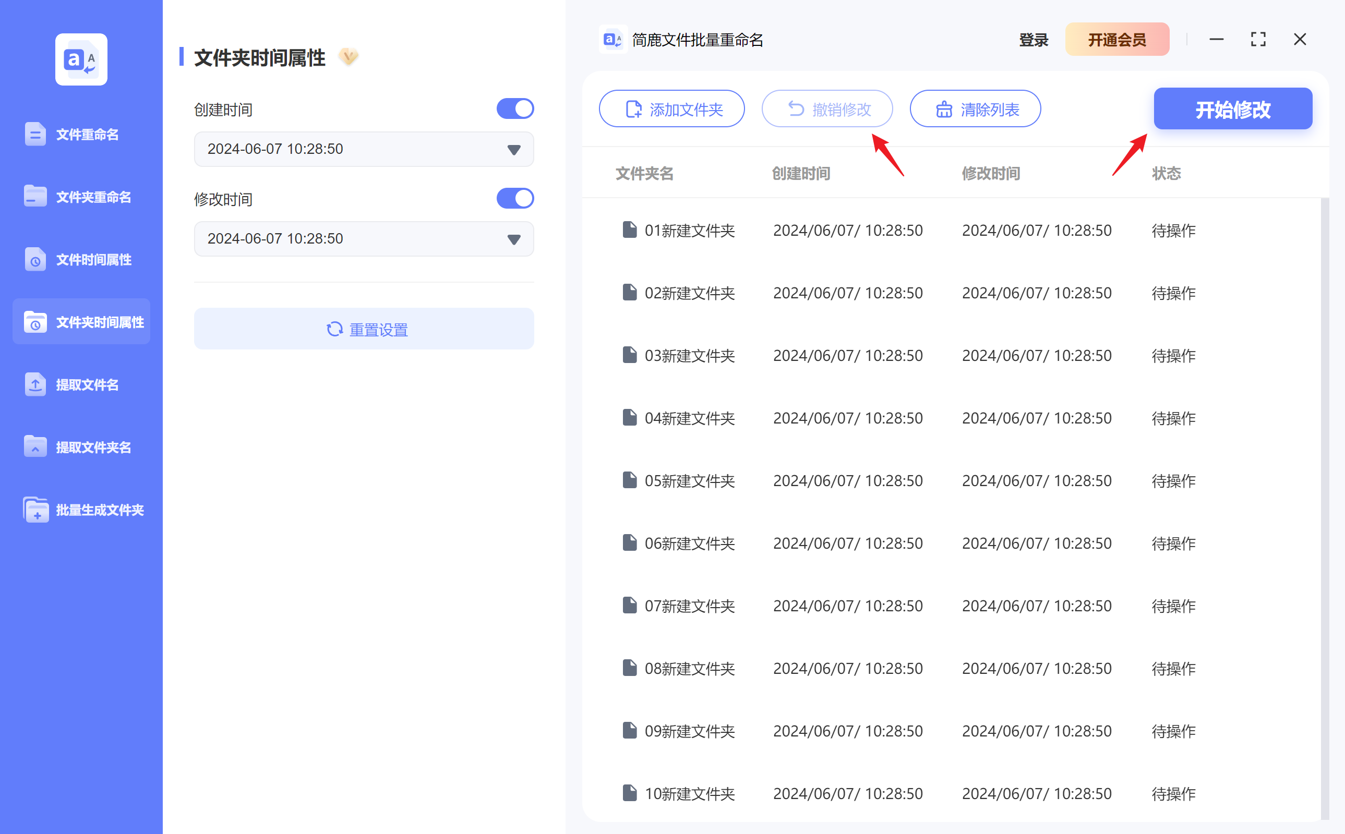Turn off the 修改时间 toggle switch

(515, 198)
